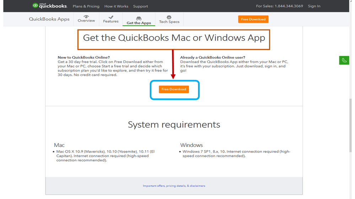The height and width of the screenshot is (199, 355).
Task: Click 'New to QuickBooks Online?' text
Action: (84, 57)
